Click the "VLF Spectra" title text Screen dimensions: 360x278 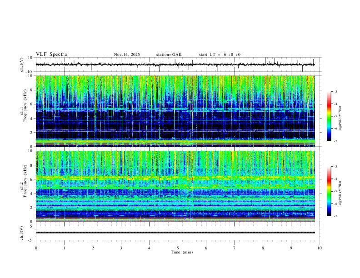click(x=51, y=54)
